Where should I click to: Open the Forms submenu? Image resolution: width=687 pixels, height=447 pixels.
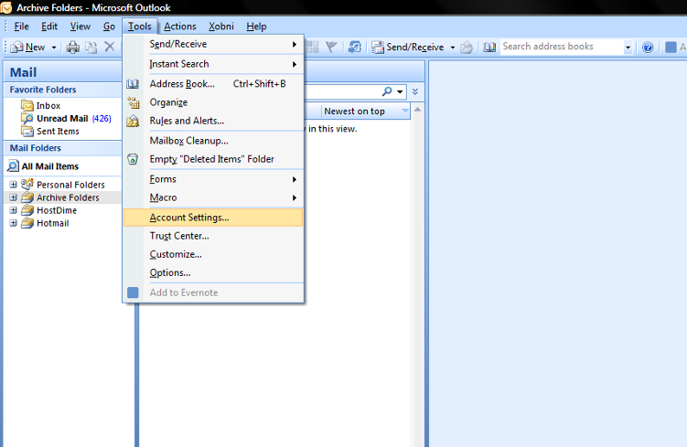pyautogui.click(x=213, y=179)
